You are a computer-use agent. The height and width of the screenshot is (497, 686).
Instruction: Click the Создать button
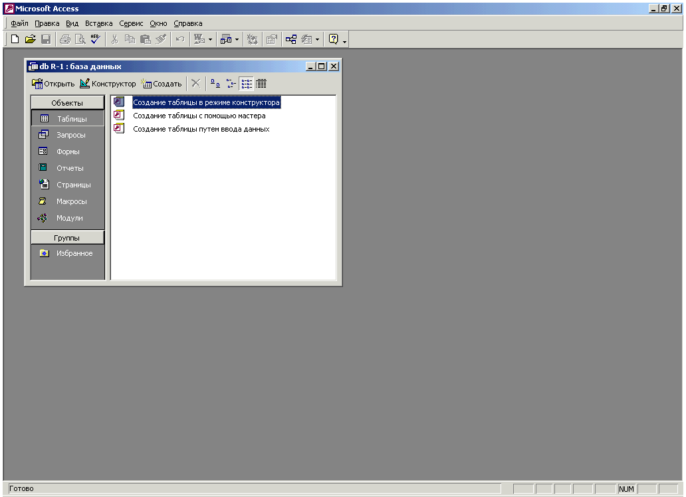click(x=162, y=84)
